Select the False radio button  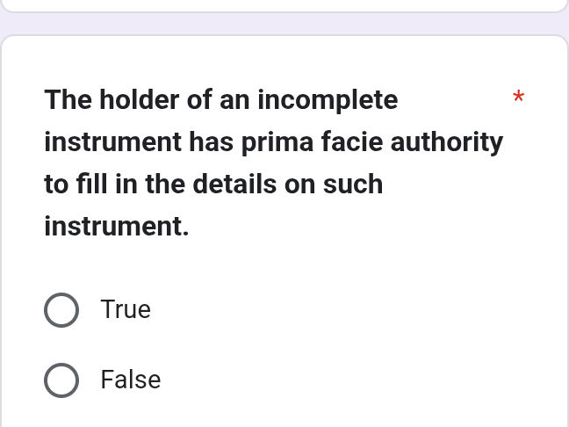[61, 380]
